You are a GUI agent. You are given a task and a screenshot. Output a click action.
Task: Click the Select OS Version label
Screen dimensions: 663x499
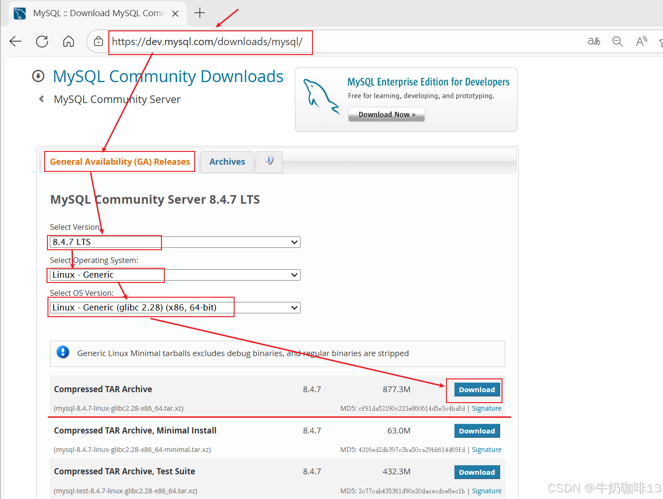tap(82, 293)
